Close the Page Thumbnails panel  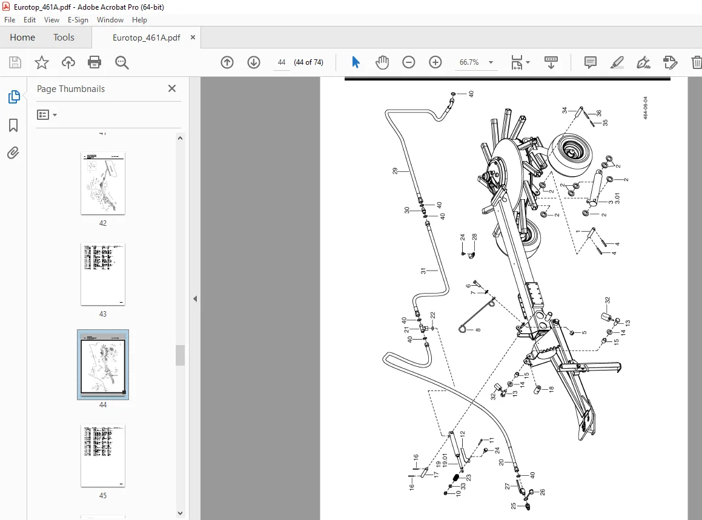pos(172,88)
